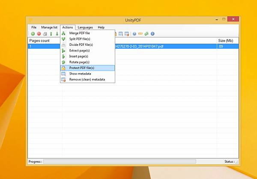Image resolution: width=257 pixels, height=179 pixels.
Task: Open the File menu
Action: tap(34, 27)
